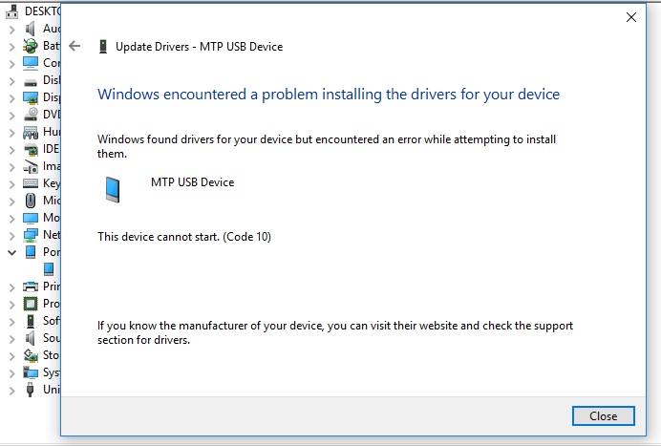Expand the Universal Serial Bus arrow
Screen dimensions: 661x446
(x=11, y=390)
